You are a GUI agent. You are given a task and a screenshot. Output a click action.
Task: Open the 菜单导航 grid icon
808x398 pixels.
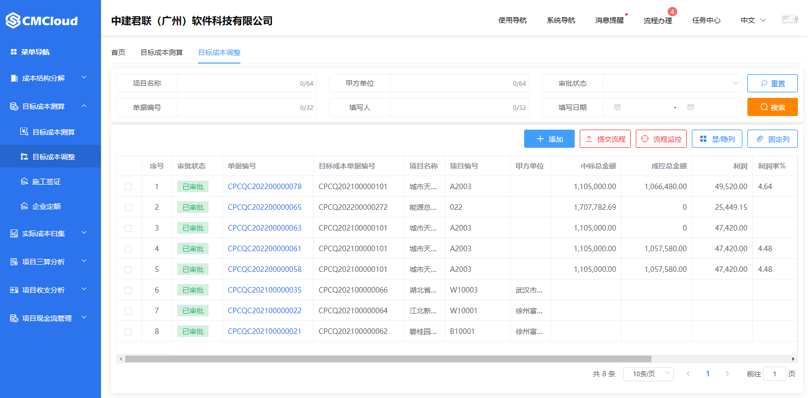point(14,52)
